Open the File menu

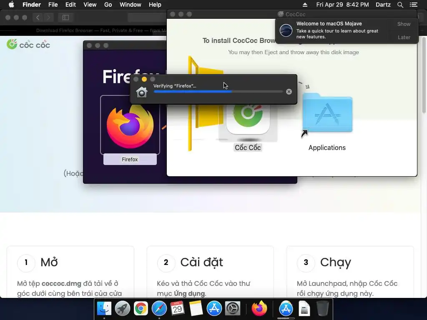53,5
